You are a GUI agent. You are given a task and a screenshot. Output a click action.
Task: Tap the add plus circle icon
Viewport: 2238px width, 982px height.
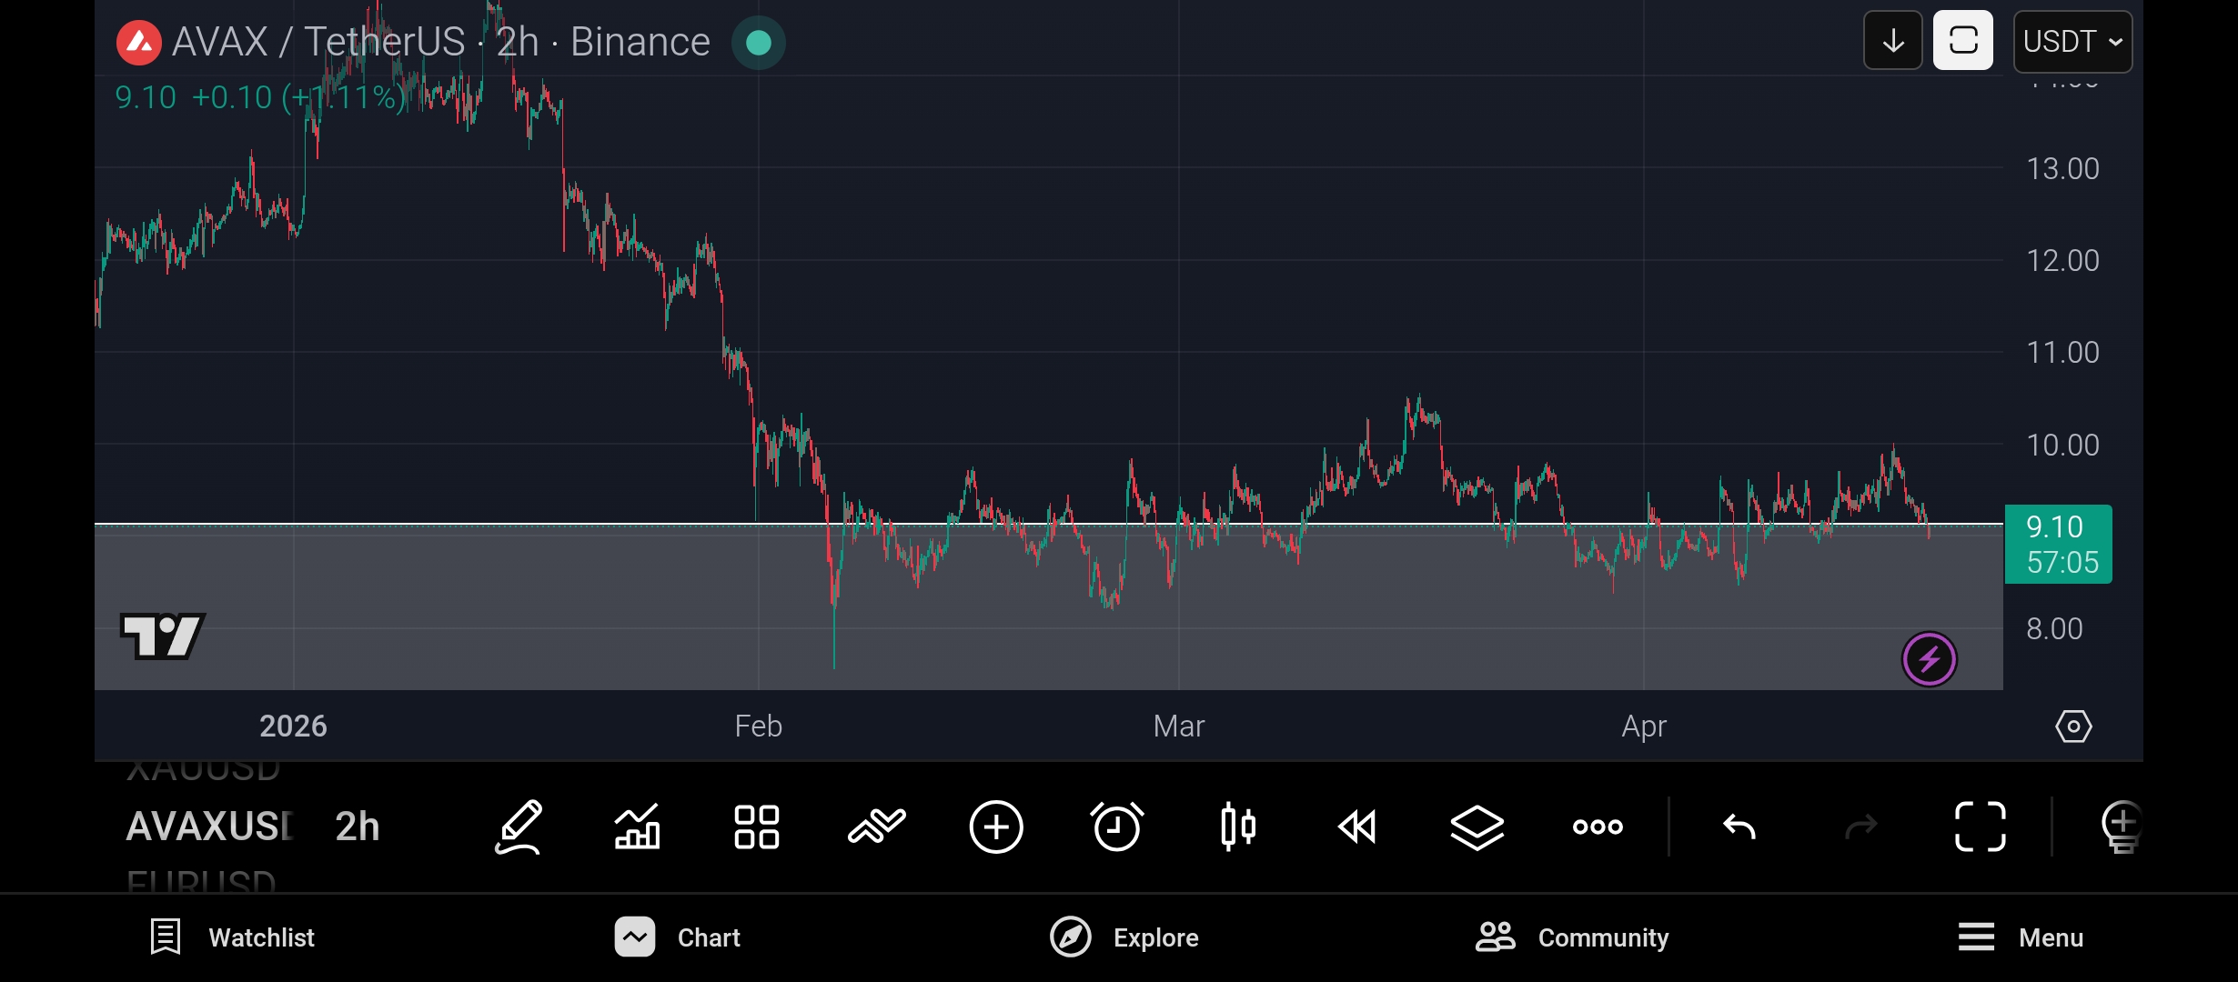click(996, 827)
